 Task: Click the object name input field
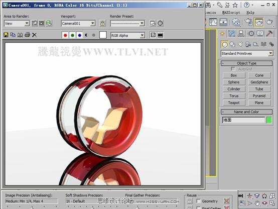243,120
